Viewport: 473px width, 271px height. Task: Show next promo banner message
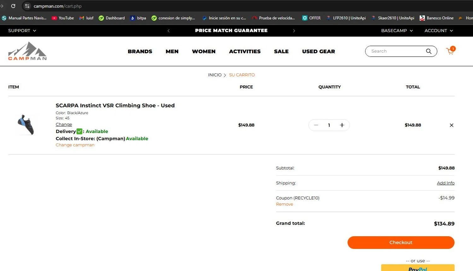click(294, 31)
